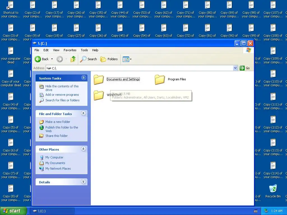Image resolution: width=287 pixels, height=215 pixels.
Task: Open the Edit menu
Action: pos(46,50)
